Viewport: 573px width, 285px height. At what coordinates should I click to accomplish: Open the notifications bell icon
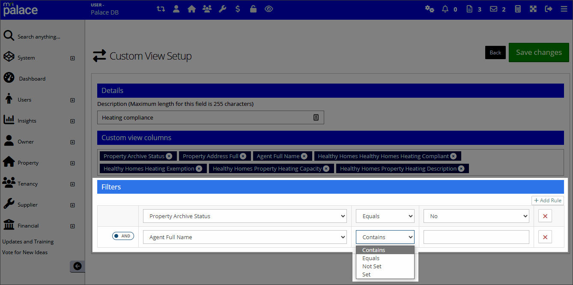pyautogui.click(x=445, y=9)
